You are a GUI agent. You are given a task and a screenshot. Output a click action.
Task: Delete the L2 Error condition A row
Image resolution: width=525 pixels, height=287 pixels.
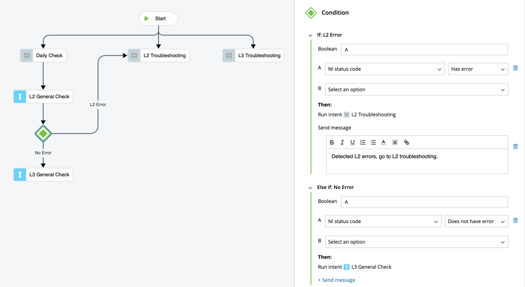(x=515, y=69)
